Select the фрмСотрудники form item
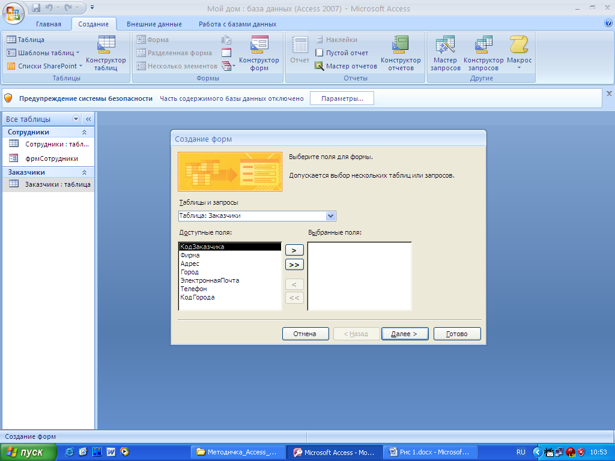Image resolution: width=615 pixels, height=461 pixels. click(x=49, y=158)
